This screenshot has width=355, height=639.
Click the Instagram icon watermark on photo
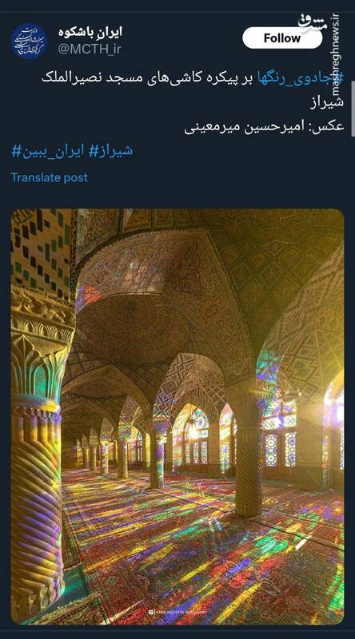coord(151,612)
